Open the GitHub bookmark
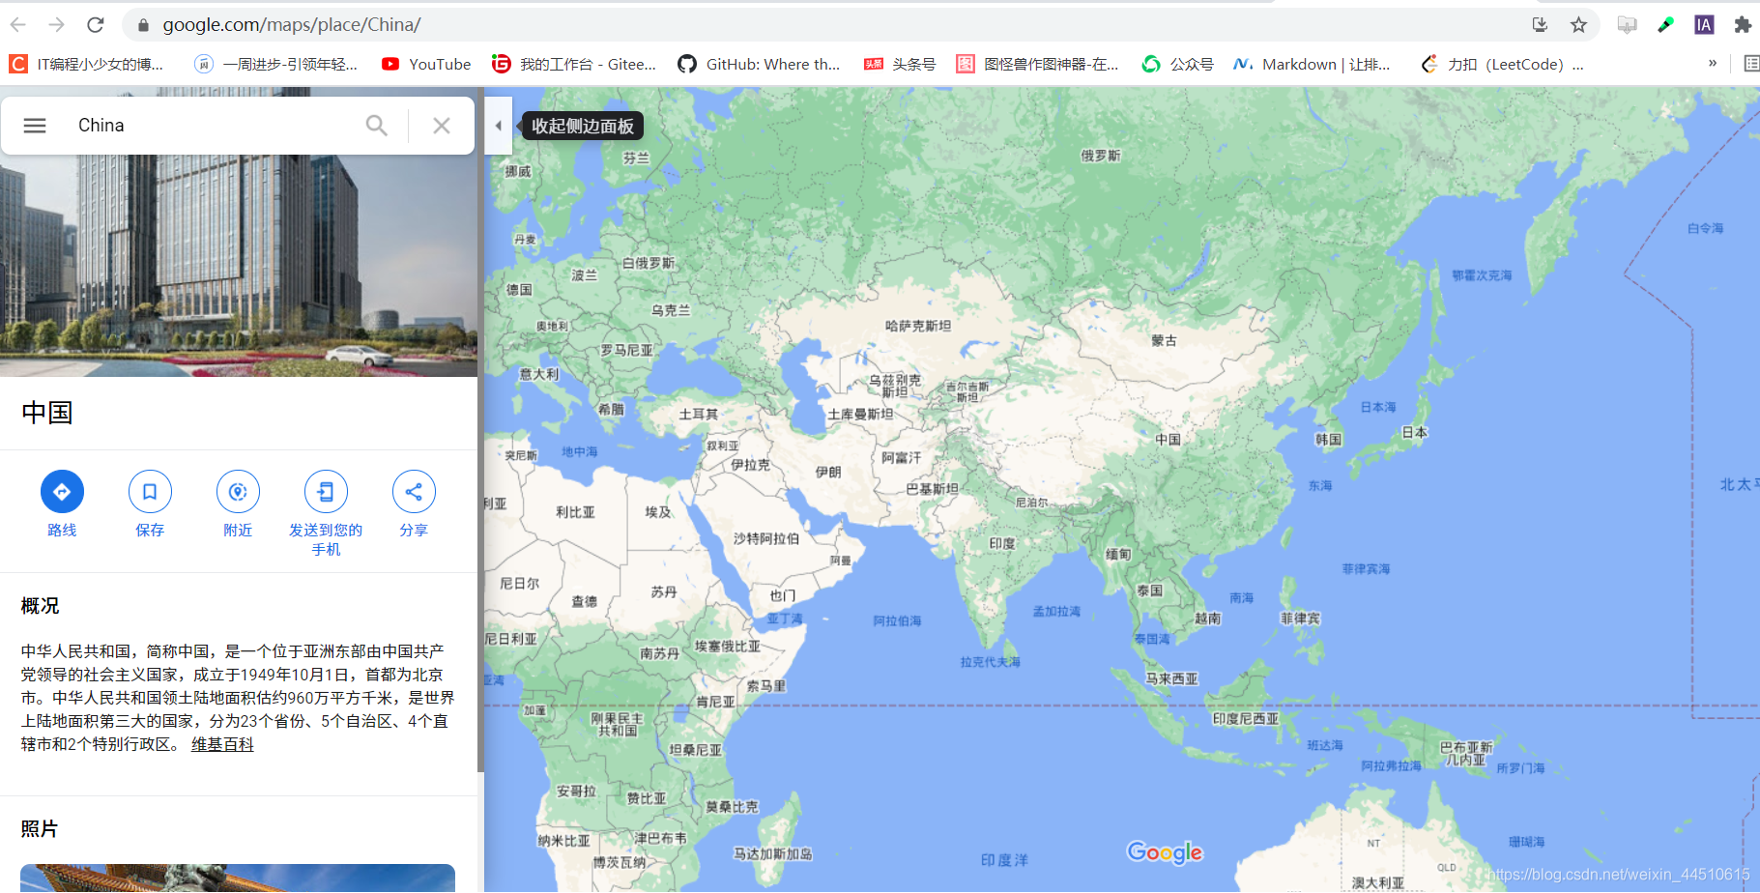The image size is (1760, 893). [x=759, y=65]
